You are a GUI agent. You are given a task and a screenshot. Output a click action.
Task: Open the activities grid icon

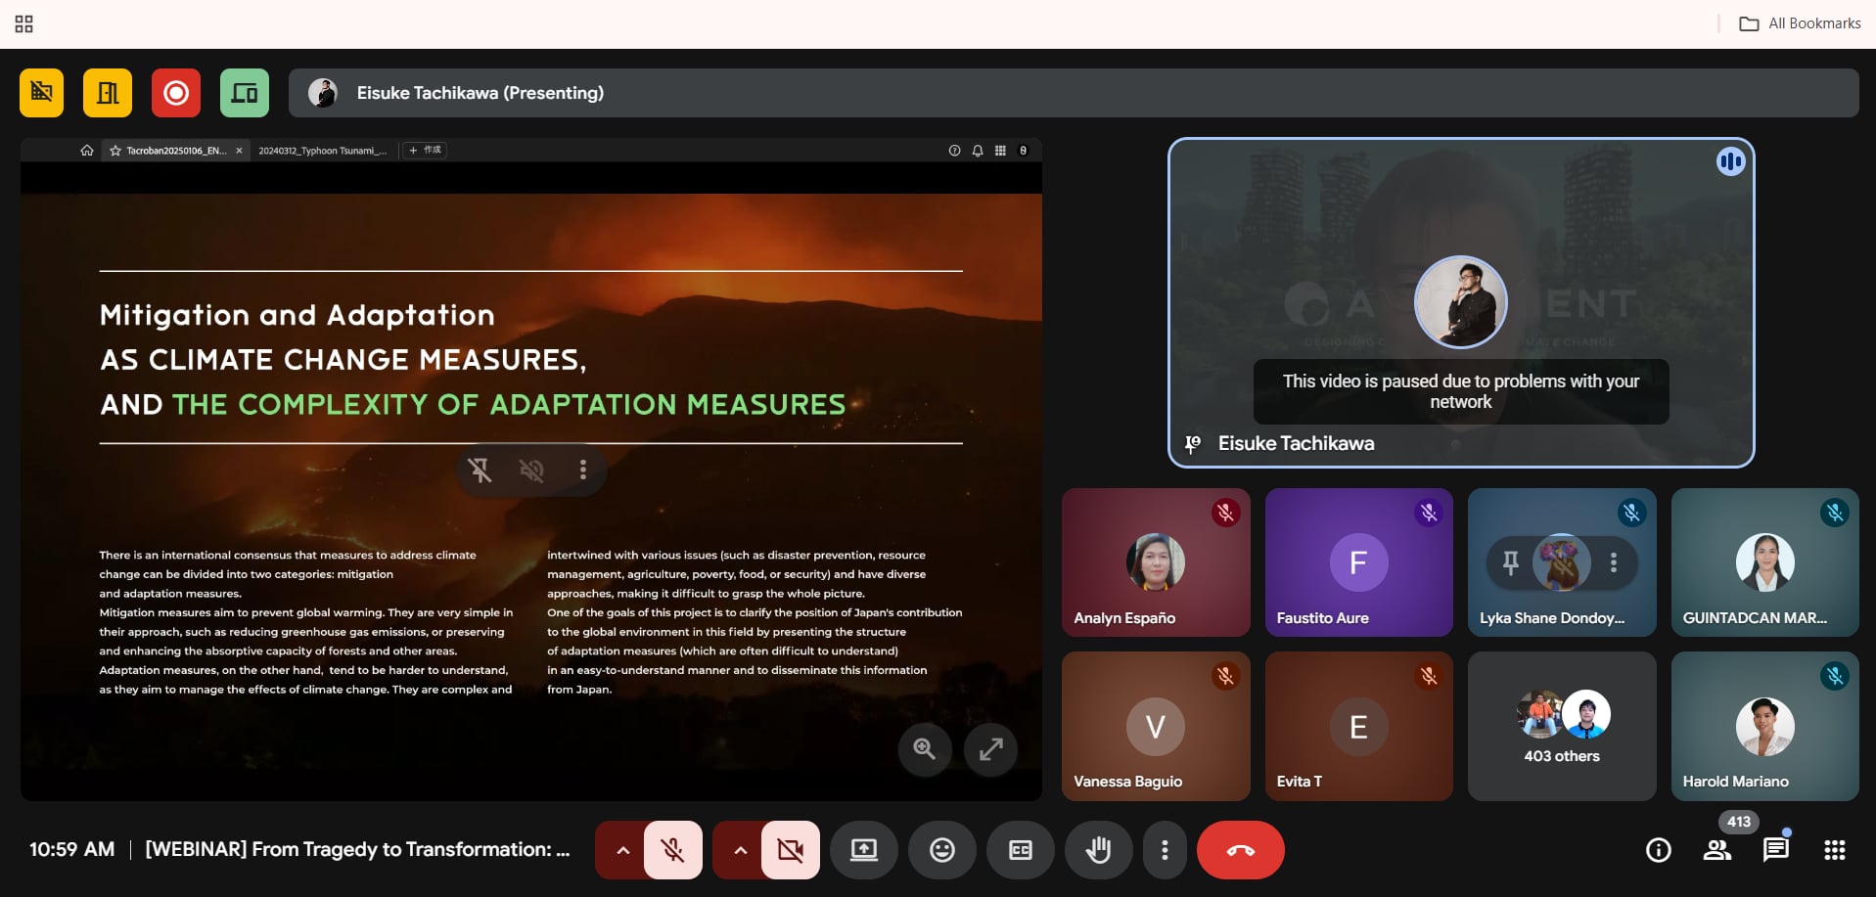pyautogui.click(x=1834, y=850)
